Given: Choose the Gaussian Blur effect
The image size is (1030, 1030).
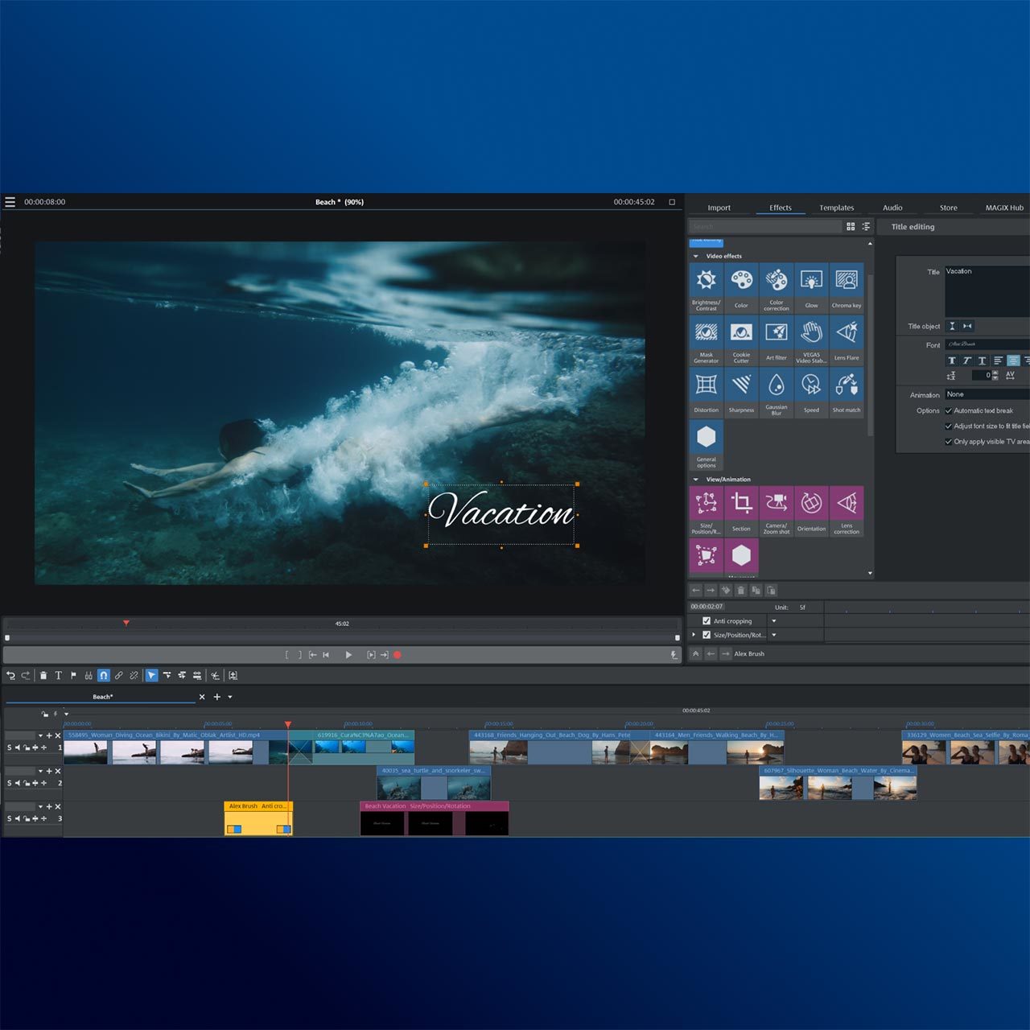Looking at the screenshot, I should click(777, 392).
